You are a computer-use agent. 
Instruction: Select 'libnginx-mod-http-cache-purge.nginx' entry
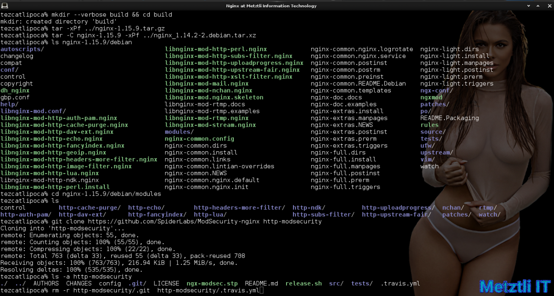tap(64, 125)
